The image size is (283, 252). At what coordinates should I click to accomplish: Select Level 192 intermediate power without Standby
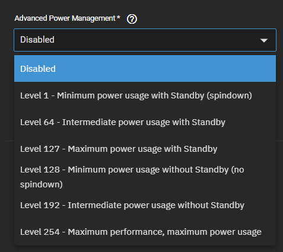pos(145,205)
